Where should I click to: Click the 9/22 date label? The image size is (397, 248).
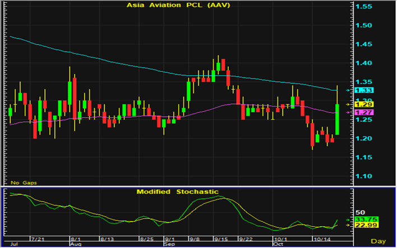246,239
